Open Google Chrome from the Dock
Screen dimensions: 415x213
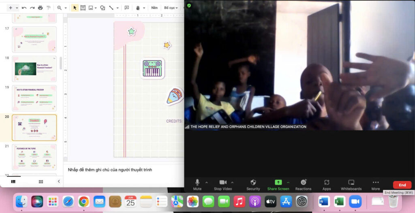coord(84,201)
